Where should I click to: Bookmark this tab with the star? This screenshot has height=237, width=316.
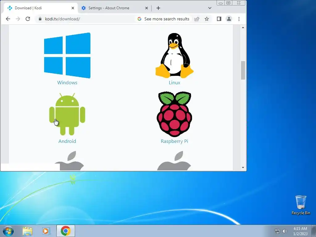tap(207, 19)
